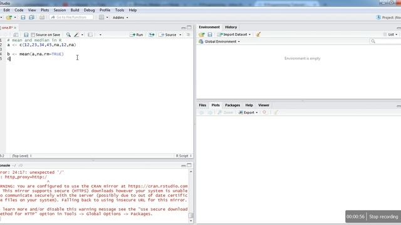The height and width of the screenshot is (225, 401).
Task: Click comment line '# mean and median in R'
Action: [34, 40]
